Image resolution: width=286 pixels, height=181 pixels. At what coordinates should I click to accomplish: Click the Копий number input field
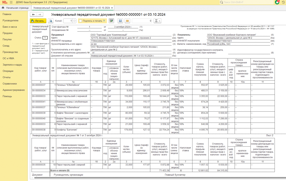coord(68,21)
